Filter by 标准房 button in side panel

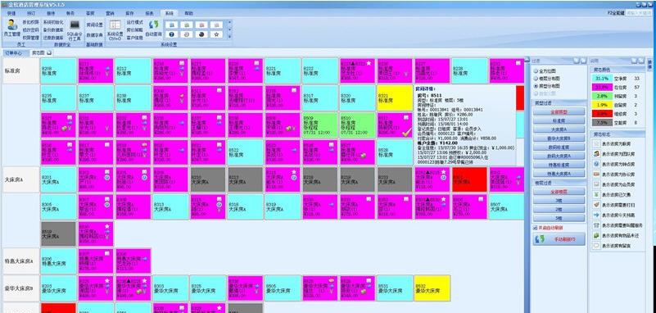[559, 120]
